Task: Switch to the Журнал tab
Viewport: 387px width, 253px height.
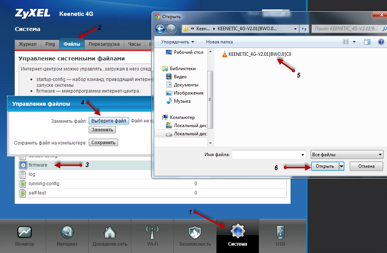Action: click(x=28, y=44)
